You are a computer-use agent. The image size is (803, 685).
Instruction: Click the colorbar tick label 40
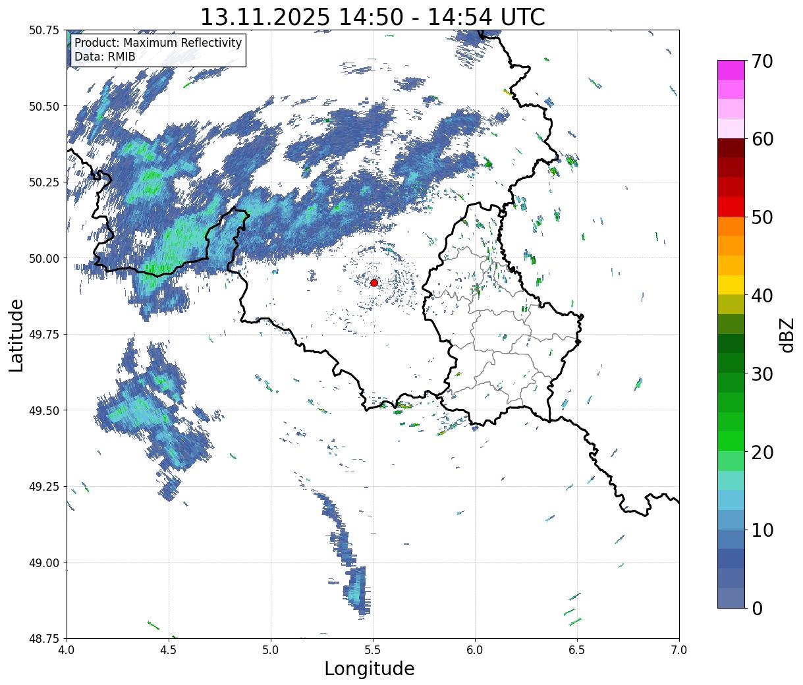point(762,295)
